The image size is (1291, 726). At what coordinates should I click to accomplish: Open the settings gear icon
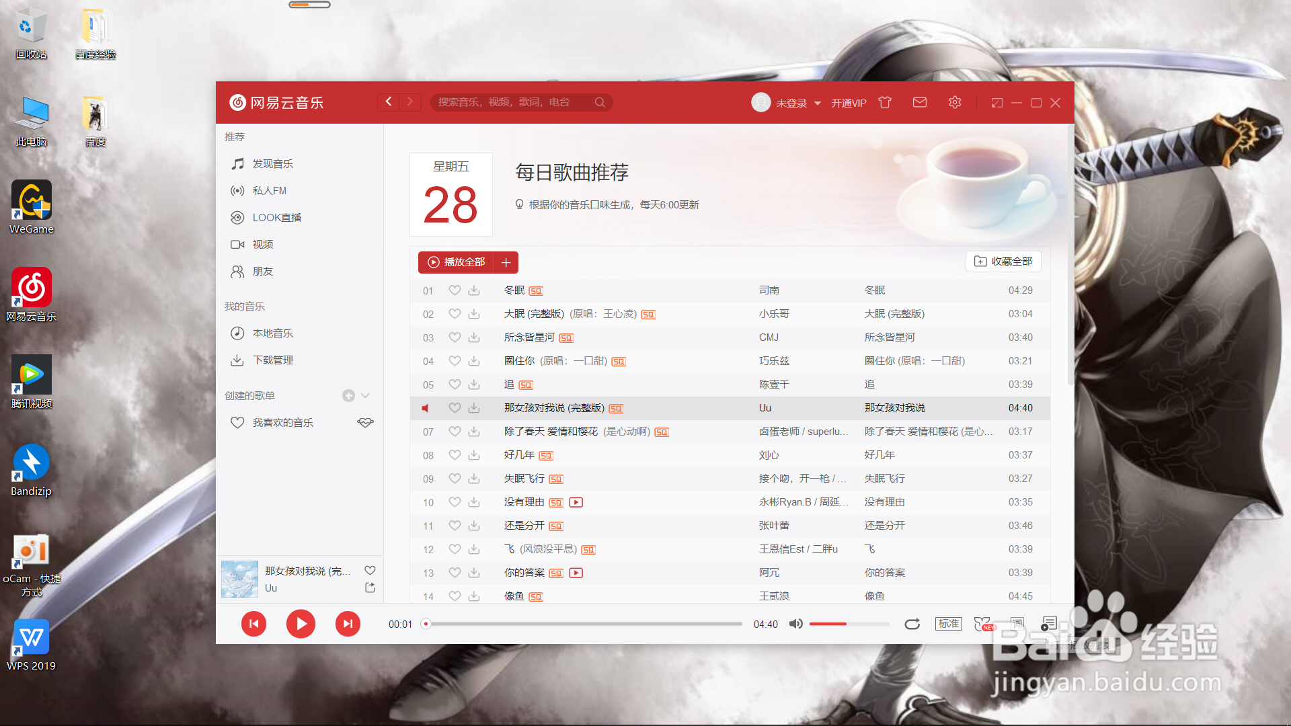tap(955, 102)
